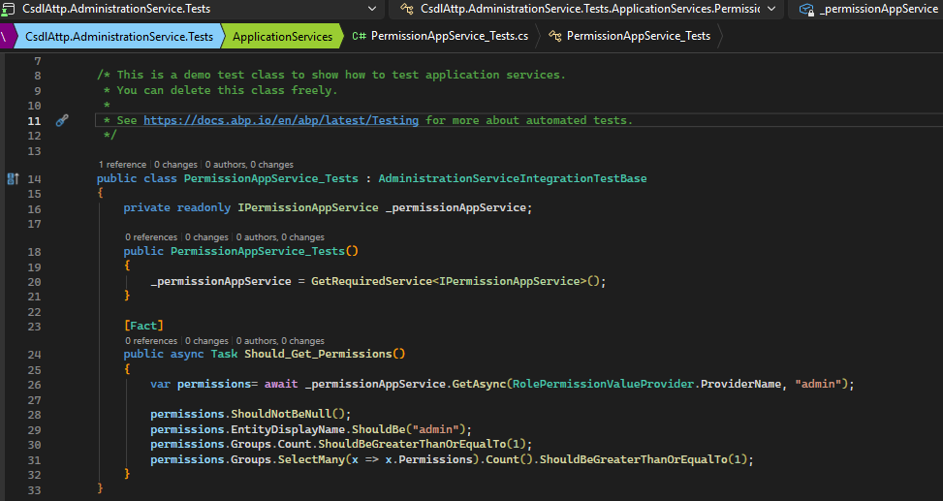This screenshot has width=943, height=501.
Task: Select the ApplicationServices breadcrumb
Action: point(282,36)
